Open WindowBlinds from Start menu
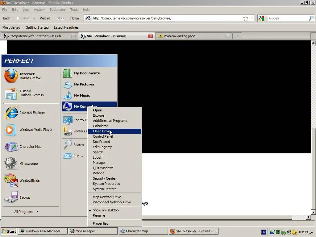 pos(11,180)
